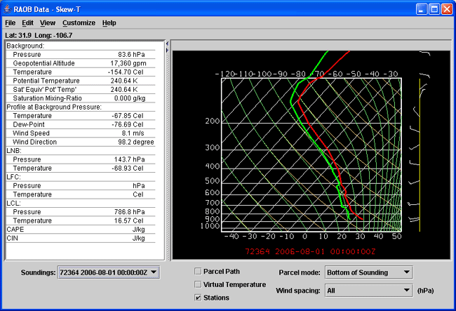Enable the Parcel Path checkbox
Screen dimensions: 456x311
click(198, 272)
